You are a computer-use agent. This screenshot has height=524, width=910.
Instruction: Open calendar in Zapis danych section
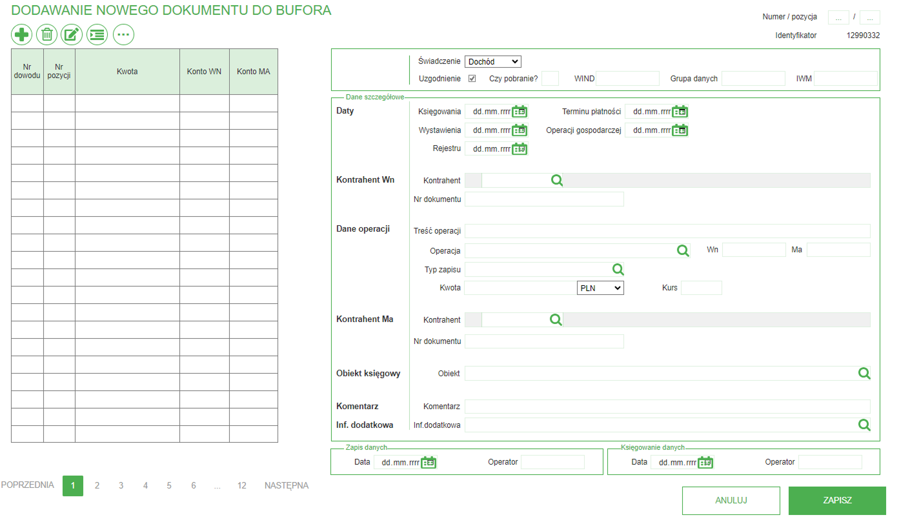(429, 462)
